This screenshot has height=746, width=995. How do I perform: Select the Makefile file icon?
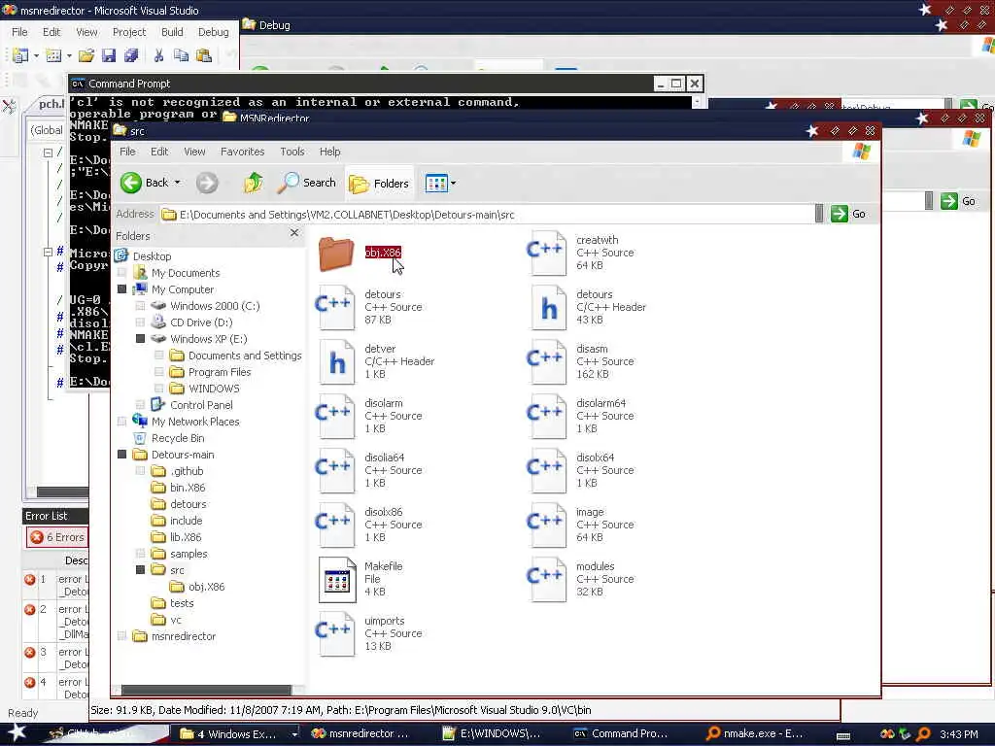coord(337,580)
